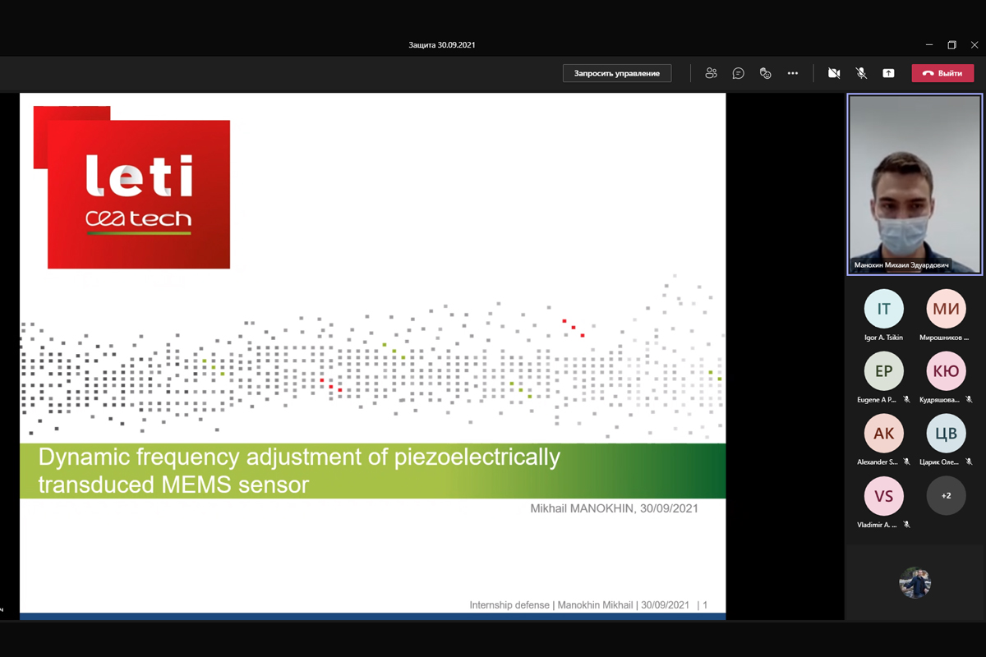Click the Internship defense footer text
The width and height of the screenshot is (986, 657).
click(x=509, y=605)
